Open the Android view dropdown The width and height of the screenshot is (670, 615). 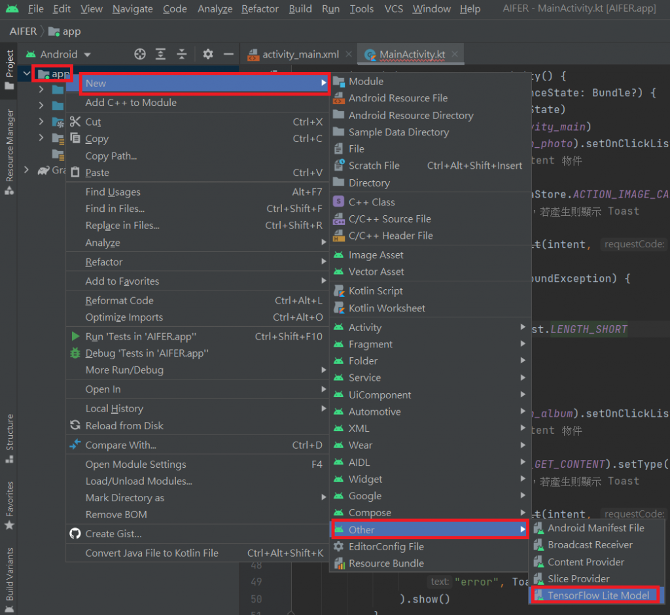[x=58, y=54]
